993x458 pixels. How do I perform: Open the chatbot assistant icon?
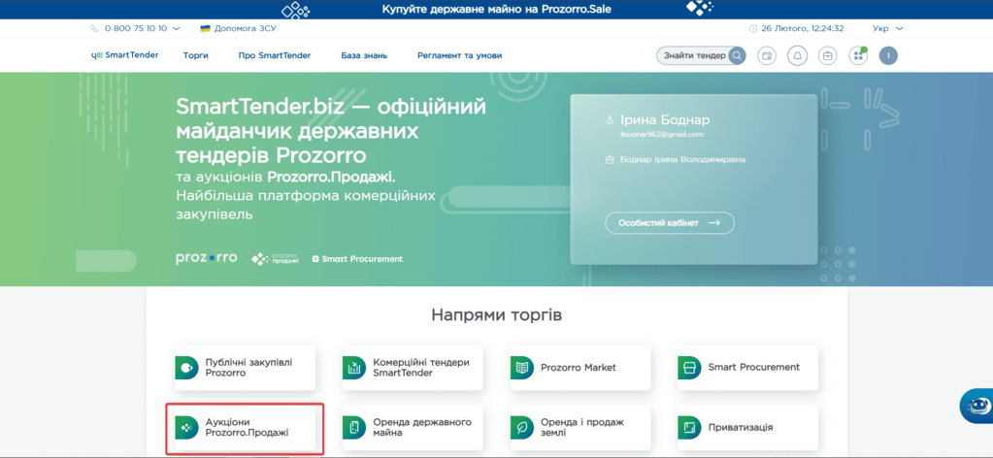click(976, 406)
